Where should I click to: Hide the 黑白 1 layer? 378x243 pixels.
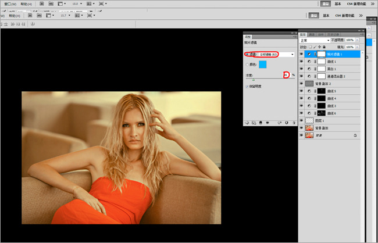[301, 69]
